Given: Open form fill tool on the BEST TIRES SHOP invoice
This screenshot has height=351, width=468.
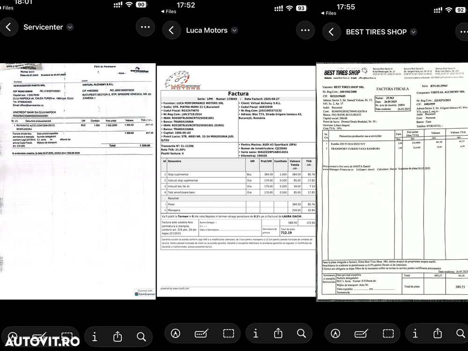Looking at the screenshot, I should tap(361, 333).
